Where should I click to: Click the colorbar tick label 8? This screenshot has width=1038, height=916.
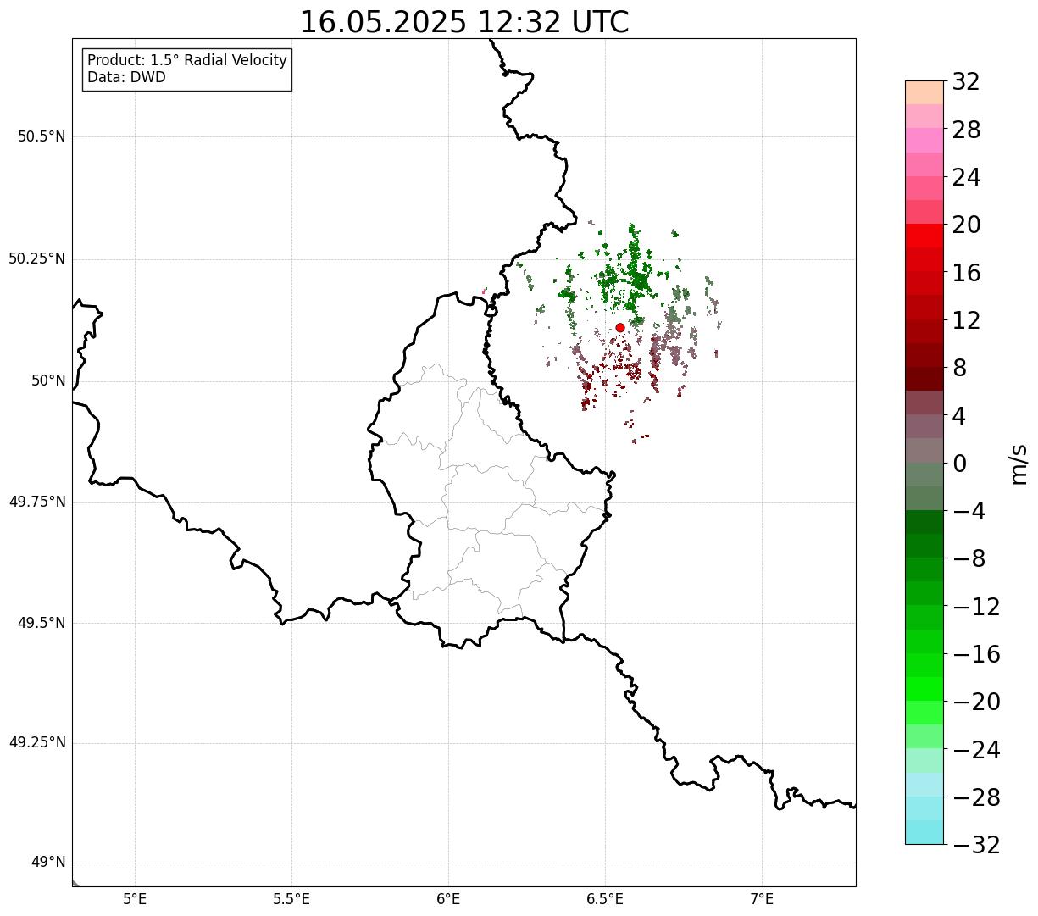[959, 368]
